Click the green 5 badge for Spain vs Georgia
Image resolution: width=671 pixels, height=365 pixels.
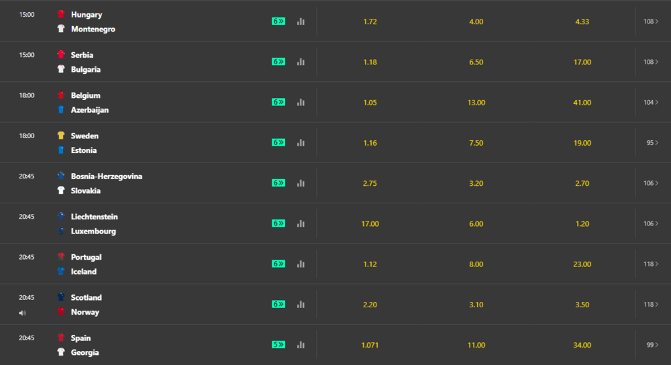(x=278, y=344)
